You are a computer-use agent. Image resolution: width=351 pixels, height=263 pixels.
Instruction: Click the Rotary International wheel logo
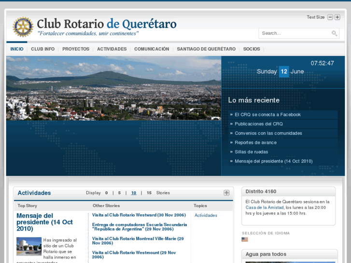[23, 27]
